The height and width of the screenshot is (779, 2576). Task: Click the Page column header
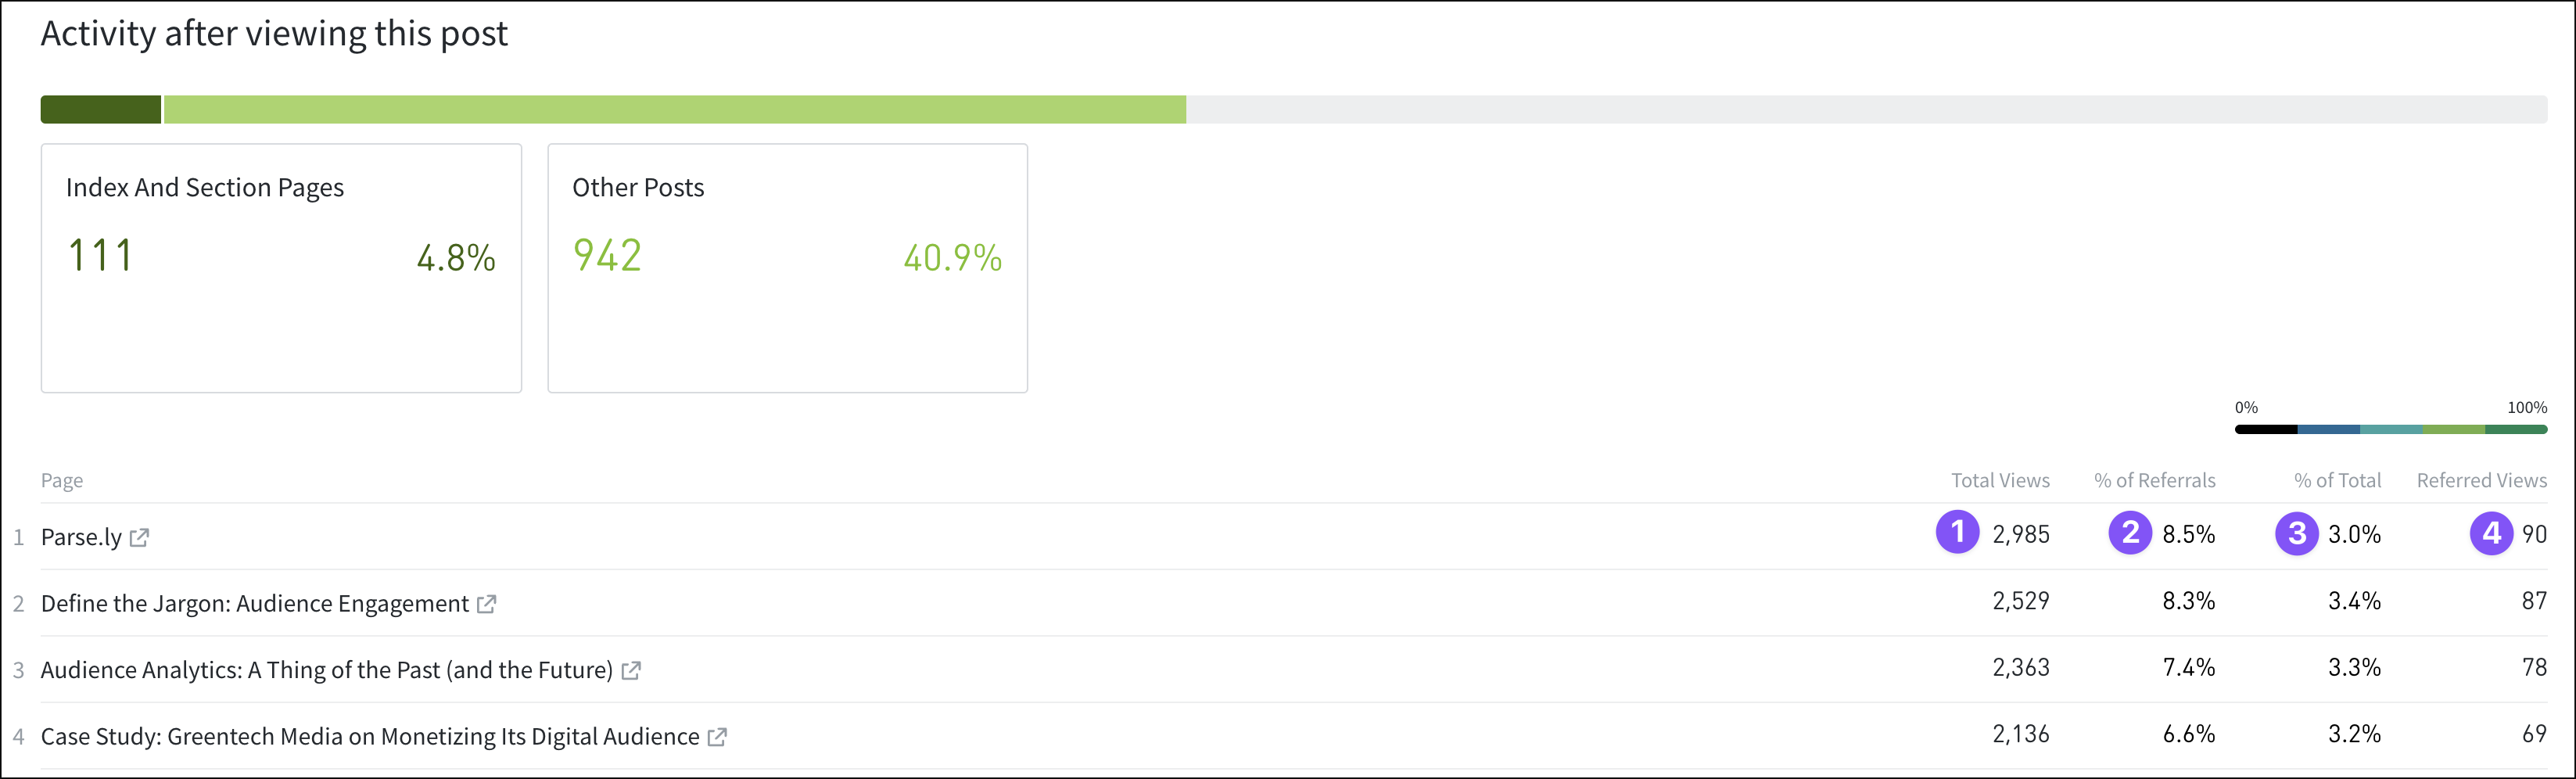pos(62,481)
